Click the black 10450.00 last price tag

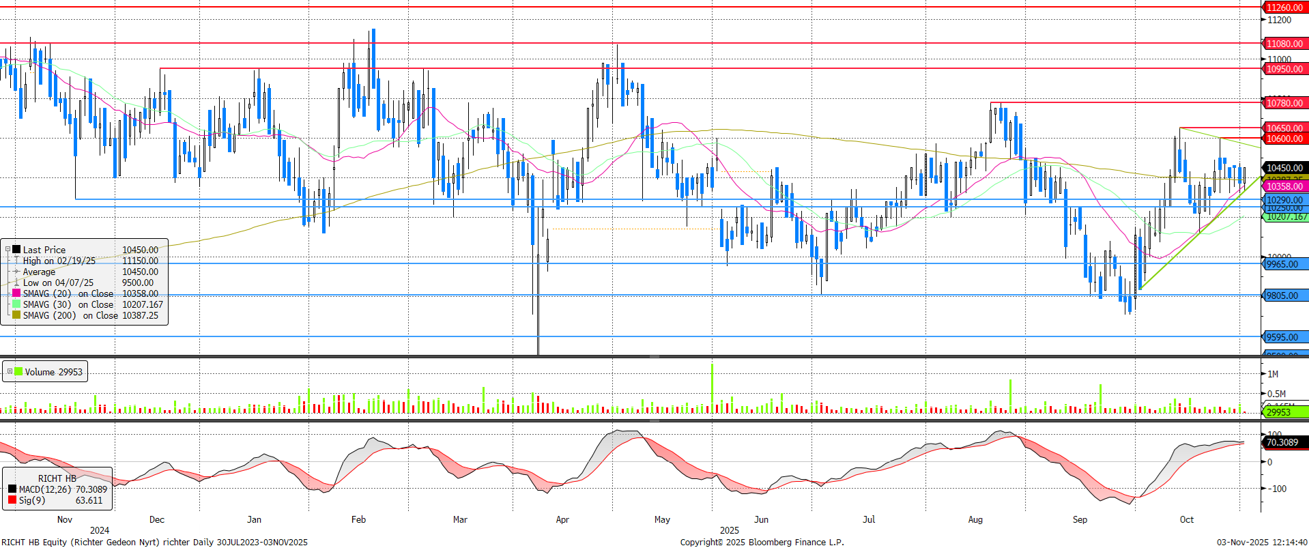pos(1284,168)
